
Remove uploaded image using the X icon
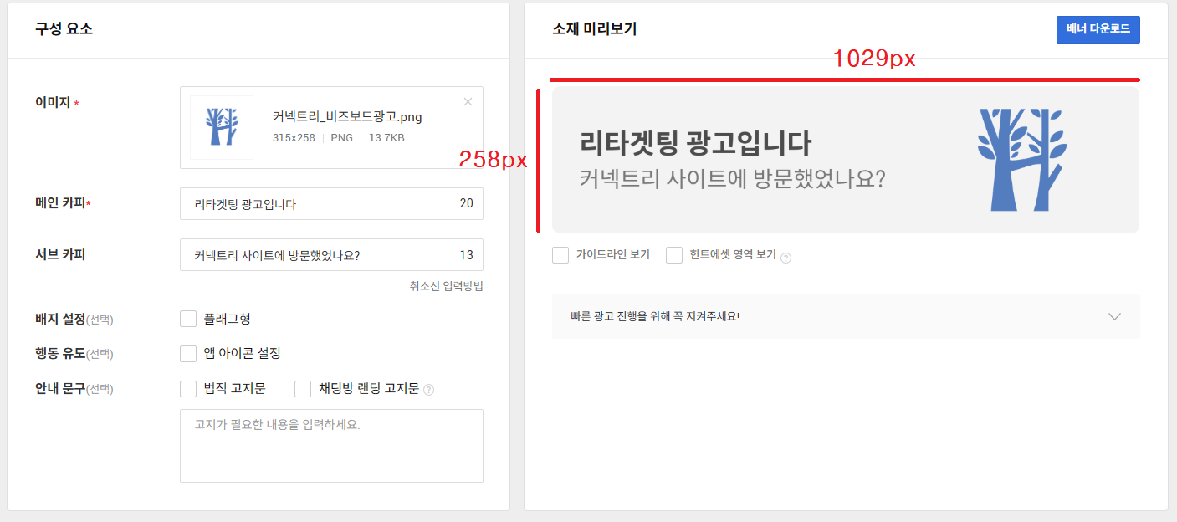pyautogui.click(x=468, y=101)
